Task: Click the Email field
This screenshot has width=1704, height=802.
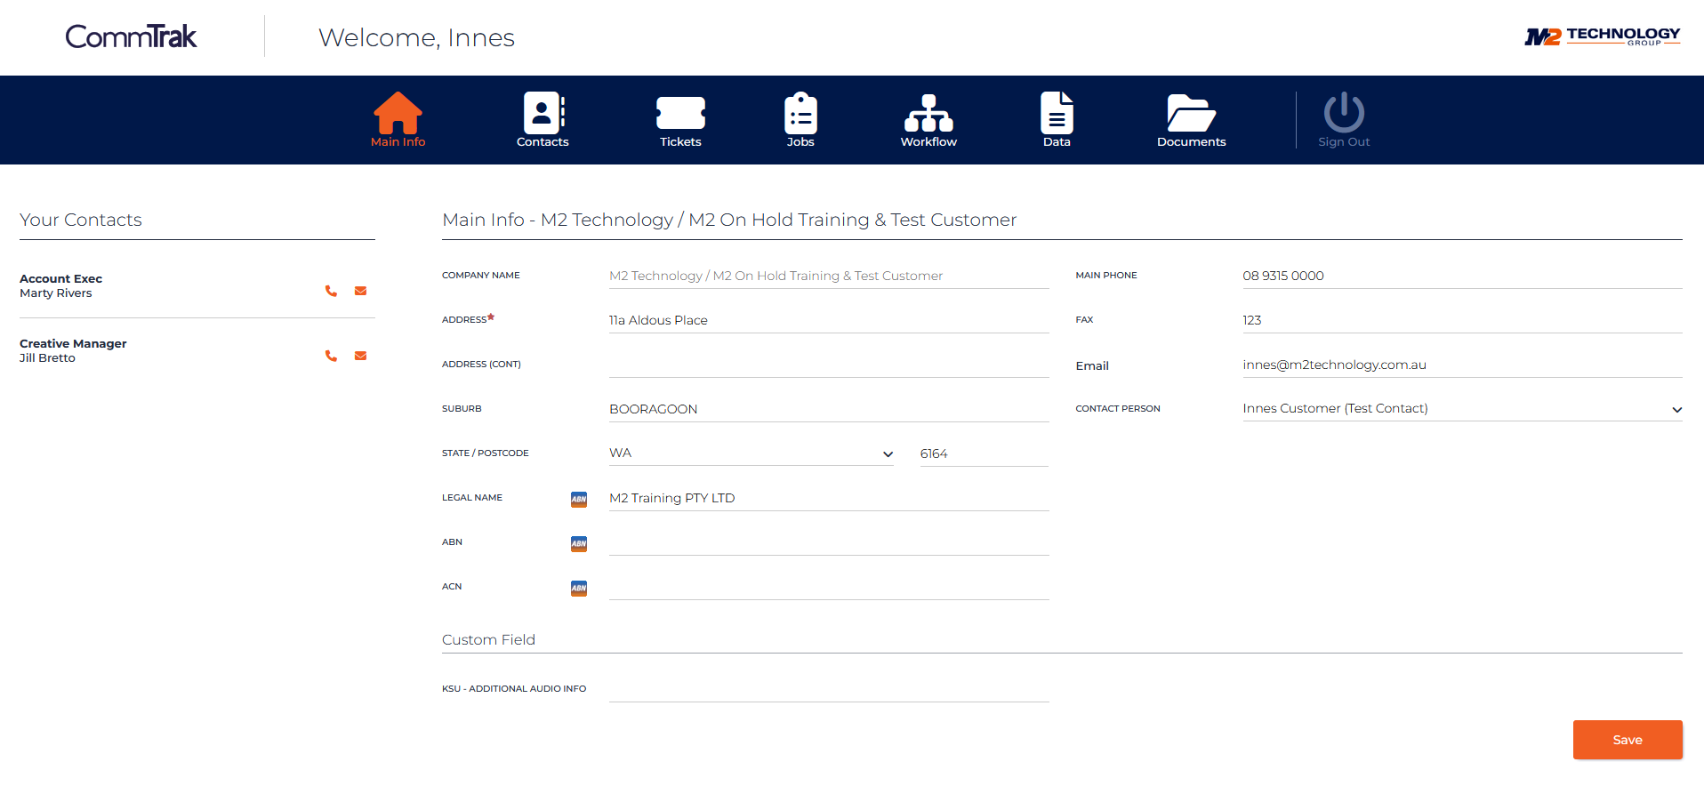Action: point(1462,365)
